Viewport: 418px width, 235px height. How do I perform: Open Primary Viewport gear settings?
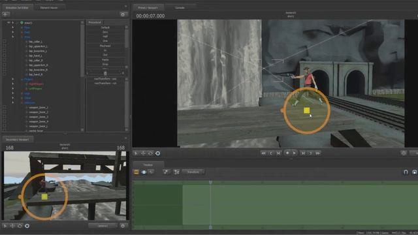point(404,153)
